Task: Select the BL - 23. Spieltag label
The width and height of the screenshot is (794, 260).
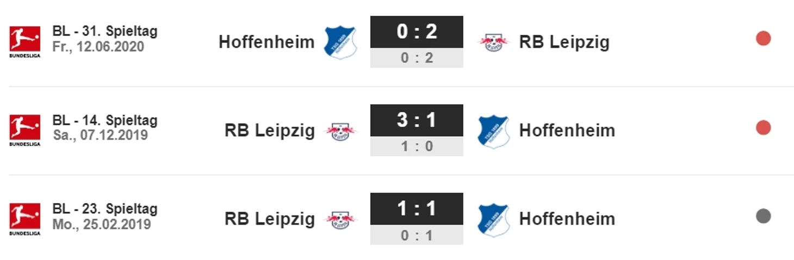Action: [105, 208]
